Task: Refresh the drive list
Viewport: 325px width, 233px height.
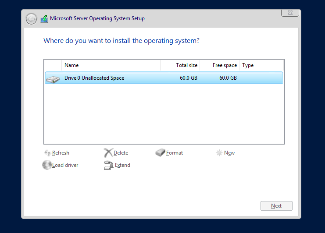Action: [x=61, y=153]
